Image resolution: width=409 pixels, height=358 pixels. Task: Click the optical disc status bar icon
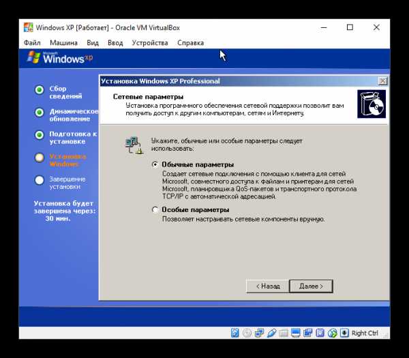pos(247,333)
